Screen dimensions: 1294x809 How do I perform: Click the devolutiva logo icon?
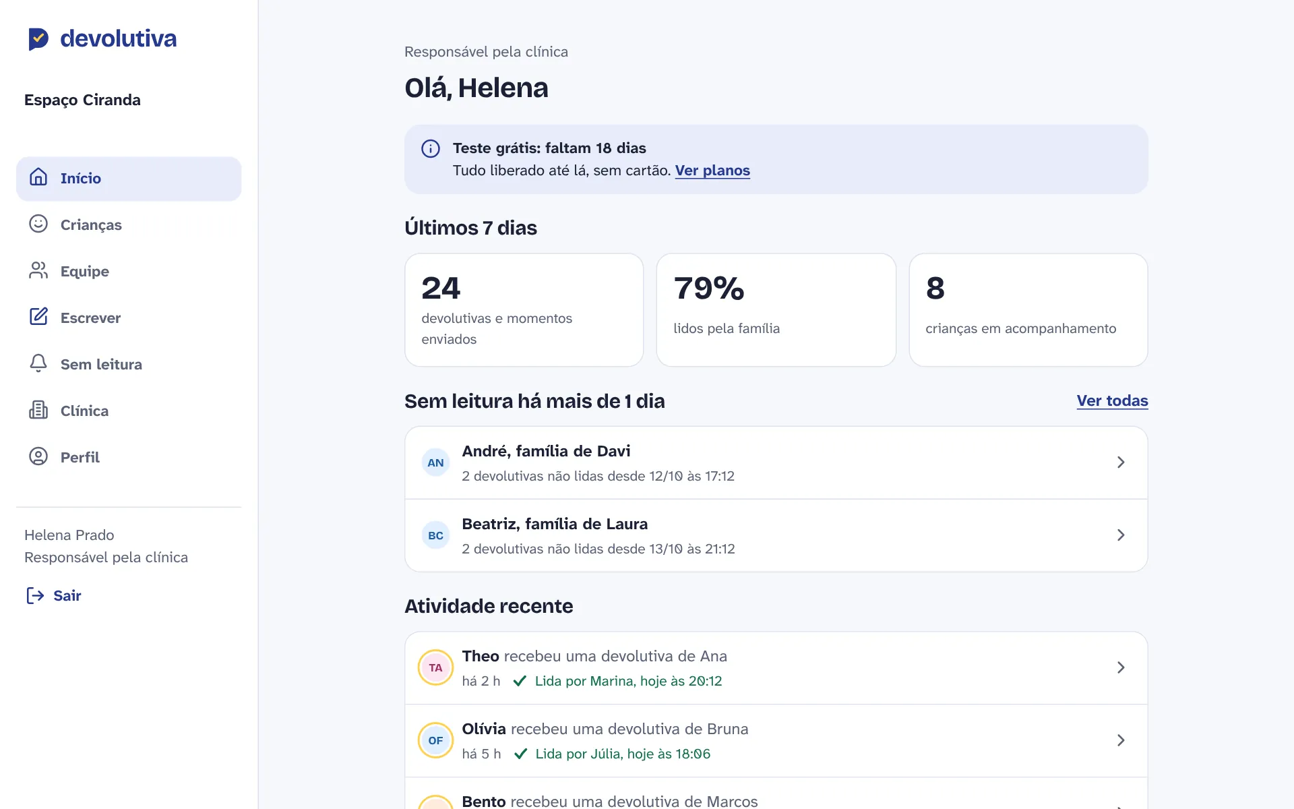click(x=38, y=39)
